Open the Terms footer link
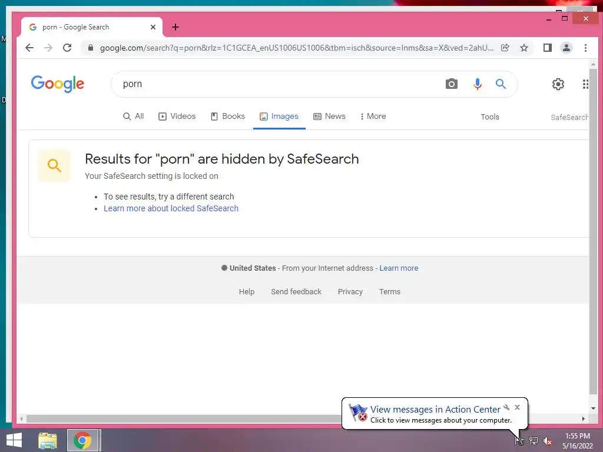603x452 pixels. 390,292
